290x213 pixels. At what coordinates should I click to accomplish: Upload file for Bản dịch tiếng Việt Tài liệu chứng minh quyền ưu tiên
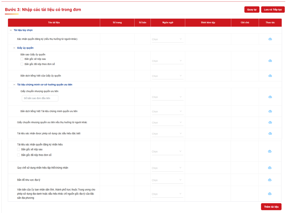(270, 111)
